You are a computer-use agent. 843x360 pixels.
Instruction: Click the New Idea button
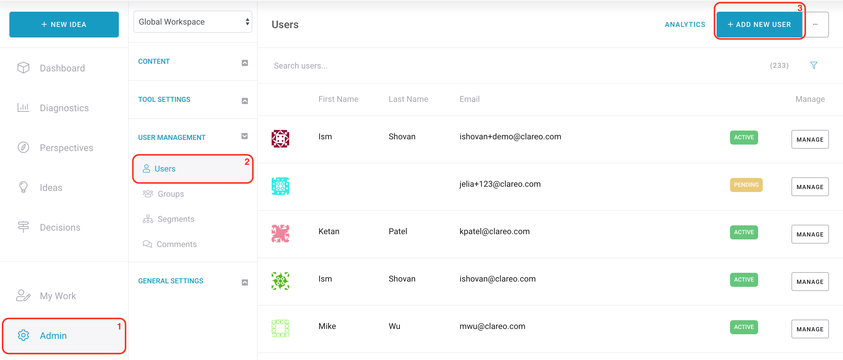point(64,25)
